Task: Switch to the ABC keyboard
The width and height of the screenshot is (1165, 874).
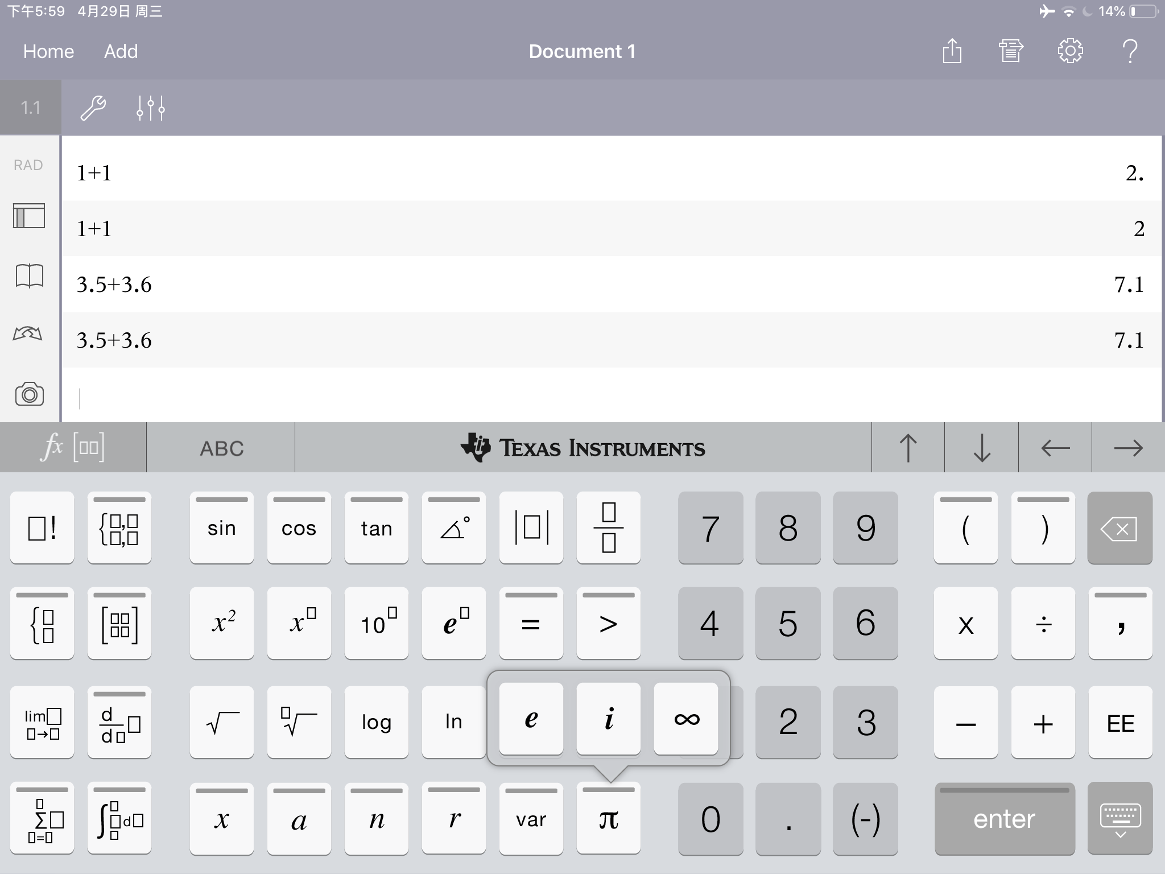Action: tap(221, 448)
